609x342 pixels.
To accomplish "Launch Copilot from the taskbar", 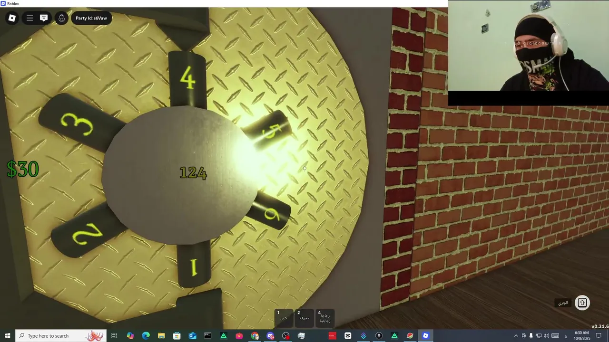I will click(130, 336).
